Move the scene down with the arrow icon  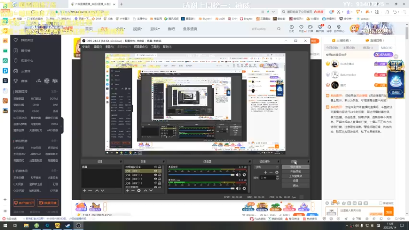pyautogui.click(x=103, y=191)
